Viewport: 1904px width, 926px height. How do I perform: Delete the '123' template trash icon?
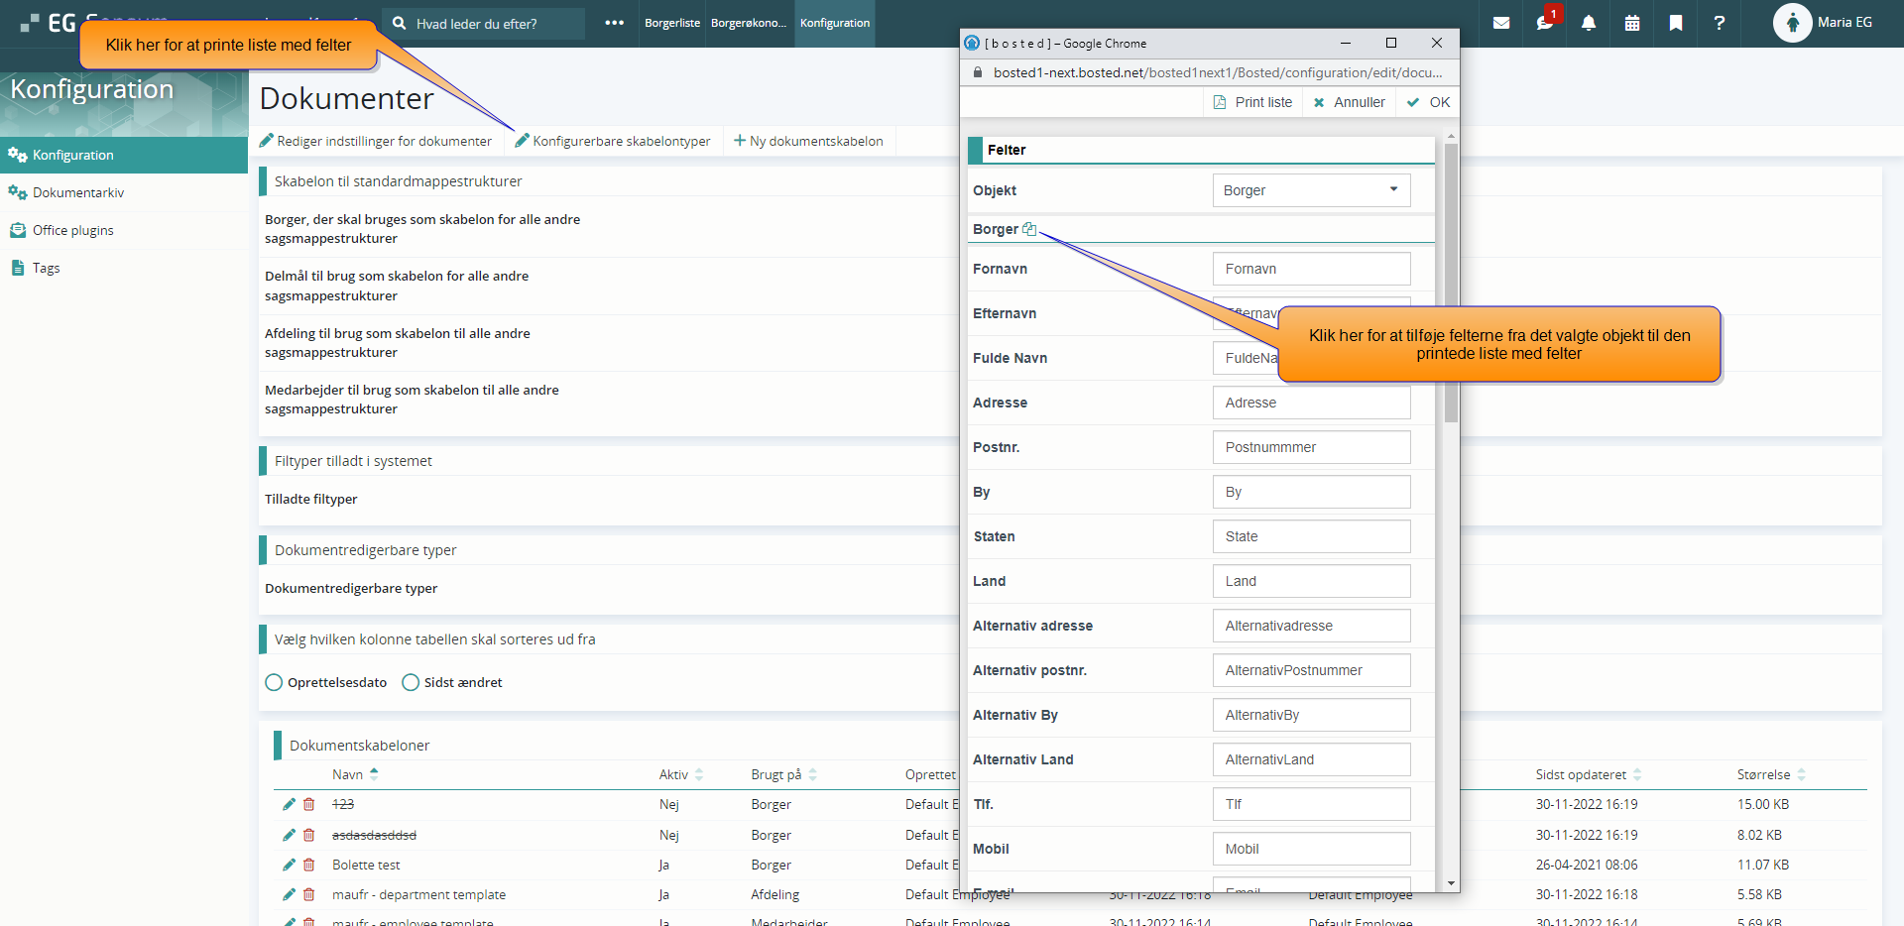tap(309, 804)
